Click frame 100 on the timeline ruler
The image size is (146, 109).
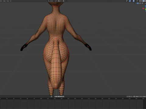click(x=41, y=98)
